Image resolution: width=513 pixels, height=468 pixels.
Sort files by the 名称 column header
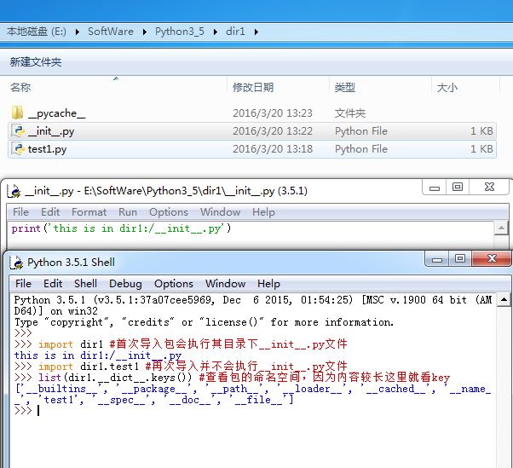point(20,88)
